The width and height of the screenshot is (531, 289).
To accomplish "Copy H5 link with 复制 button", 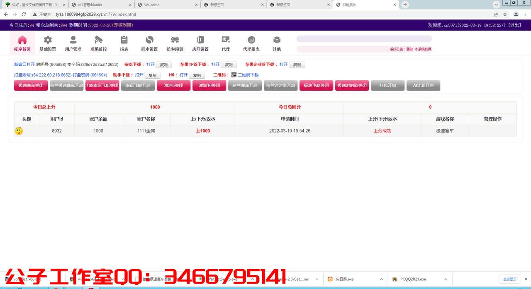I will point(197,75).
